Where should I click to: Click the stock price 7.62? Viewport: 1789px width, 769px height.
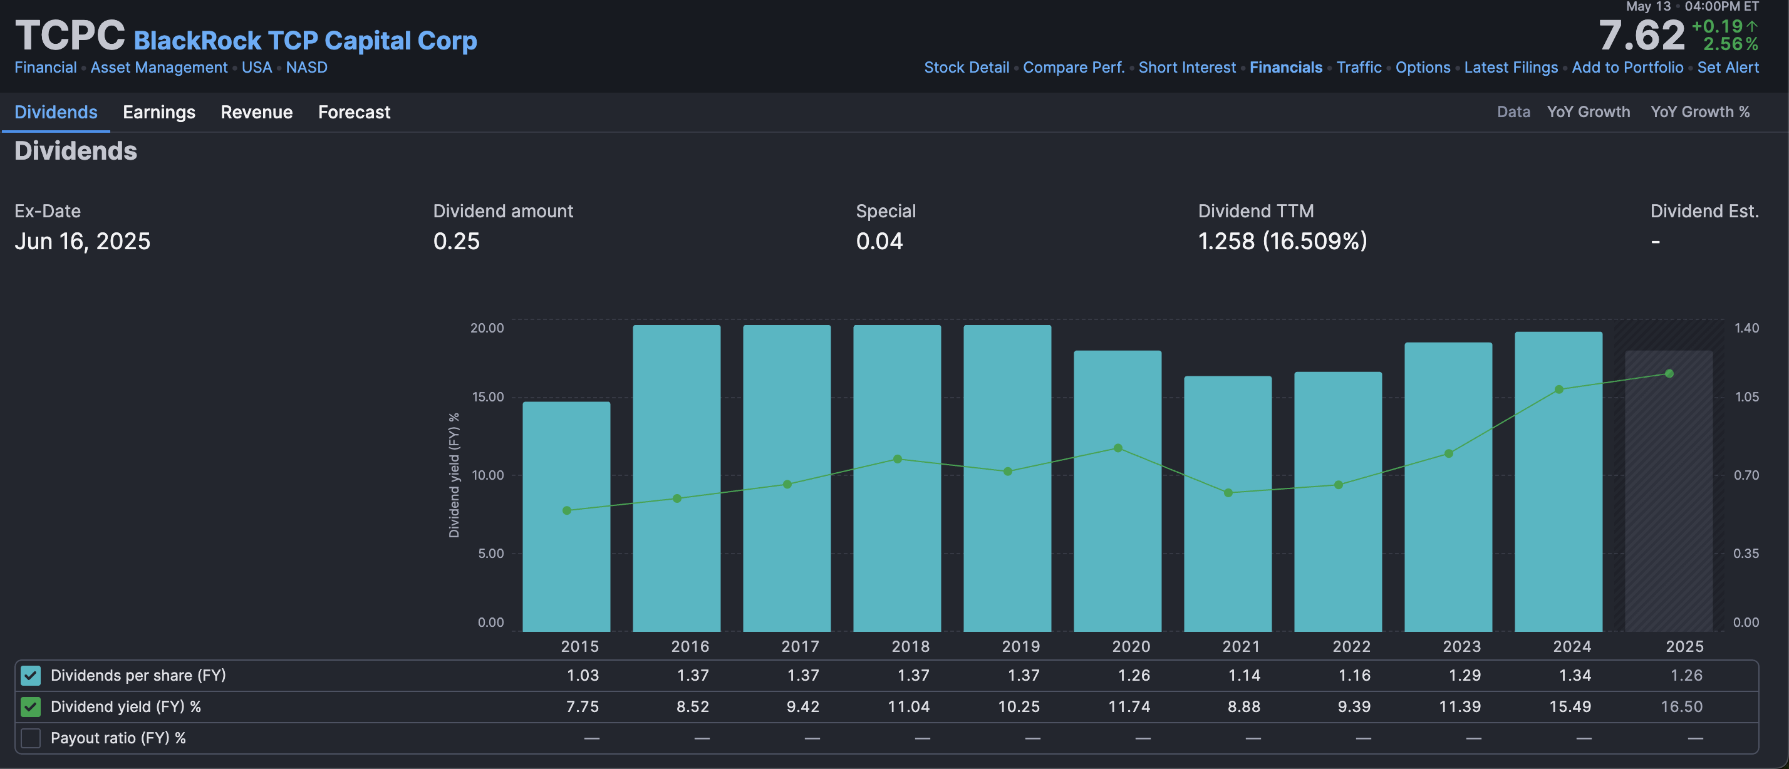(x=1642, y=34)
